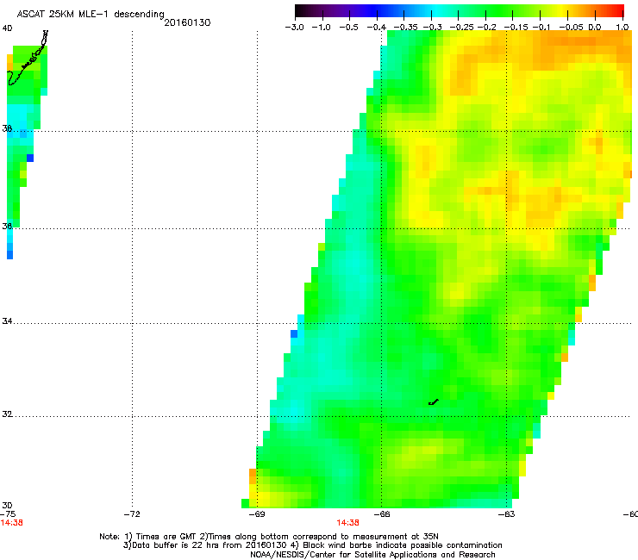Click the latitude label 34
Viewport: 638px width, 560px height.
[x=7, y=321]
